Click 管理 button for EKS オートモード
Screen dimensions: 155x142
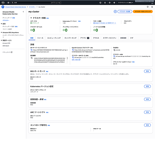point(147,71)
